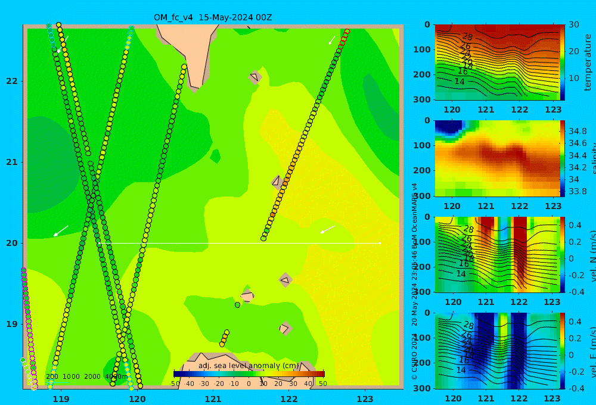Click the magenta-circled track at left edge
The image size is (596, 405).
29,329
